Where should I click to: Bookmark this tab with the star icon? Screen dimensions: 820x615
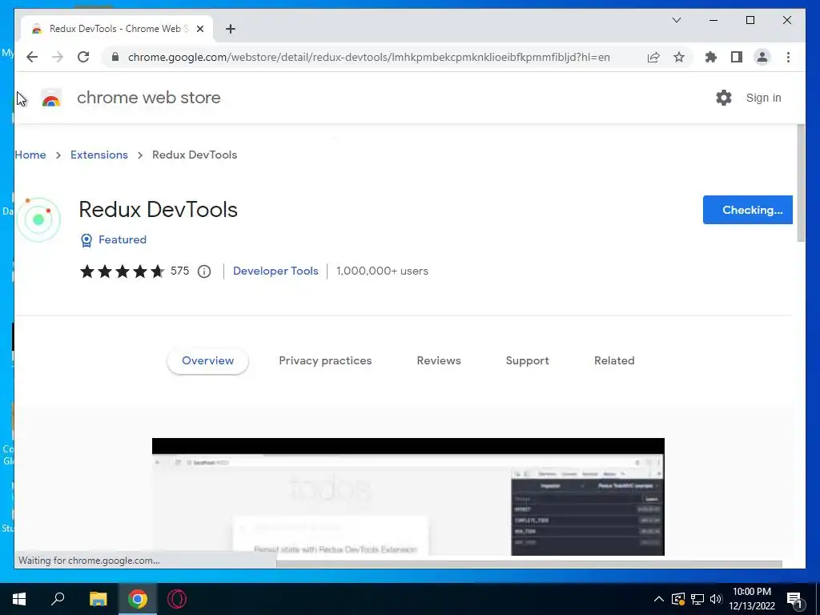[679, 57]
